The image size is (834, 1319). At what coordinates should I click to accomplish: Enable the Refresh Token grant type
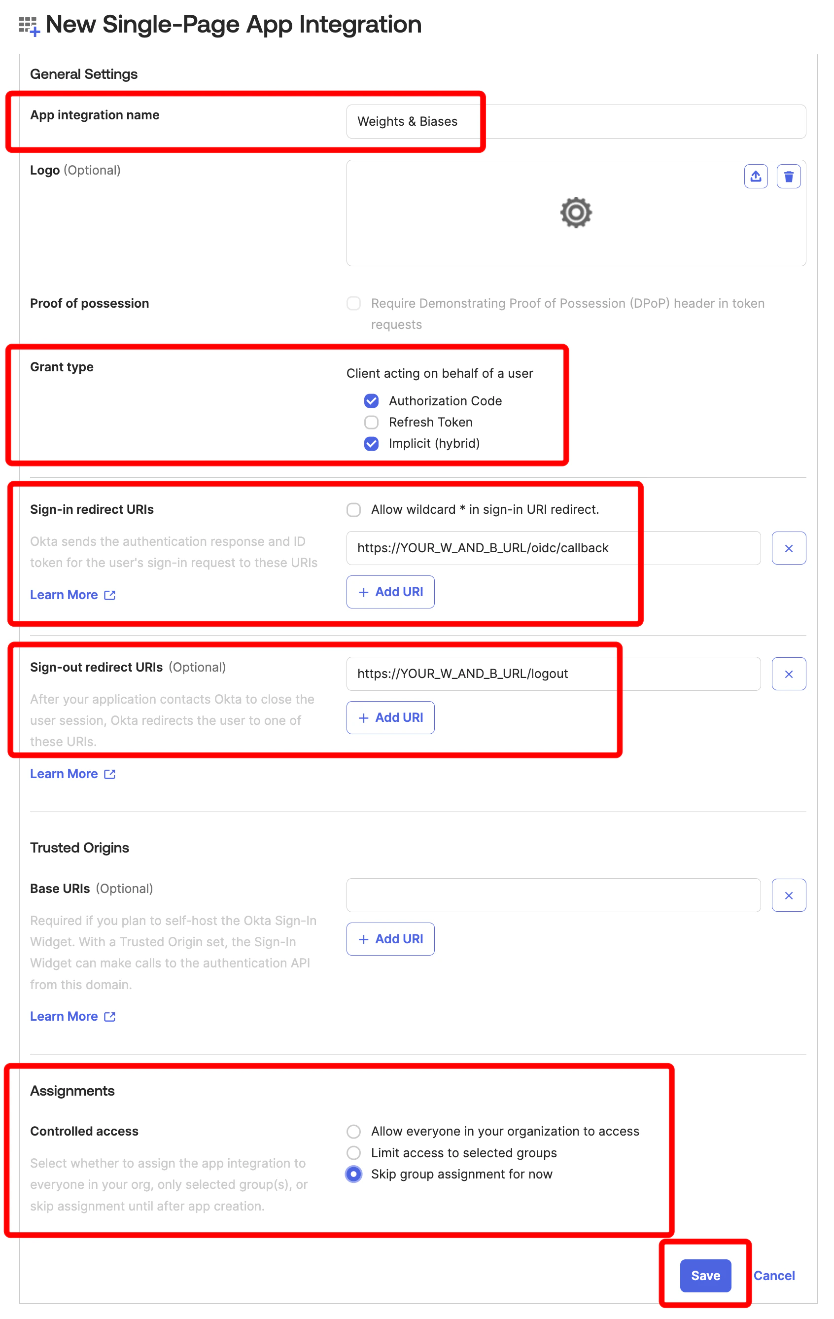(372, 422)
